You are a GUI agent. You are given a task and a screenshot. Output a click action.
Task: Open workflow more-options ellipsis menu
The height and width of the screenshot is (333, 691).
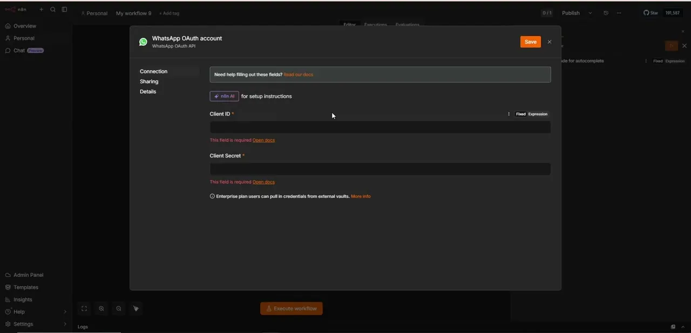(x=619, y=13)
